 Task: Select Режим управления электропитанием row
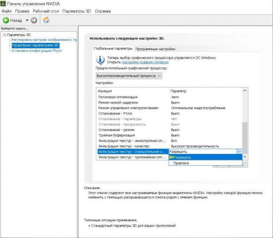pyautogui.click(x=169, y=108)
